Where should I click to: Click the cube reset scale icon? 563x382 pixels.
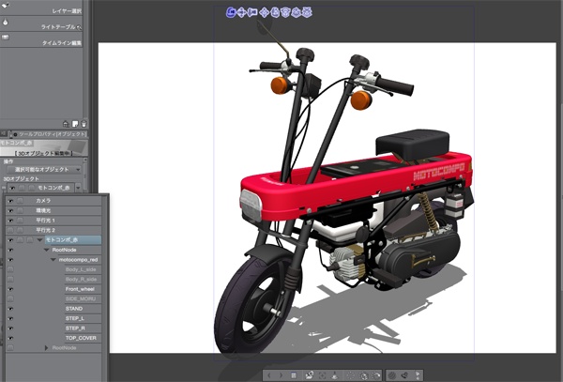click(363, 375)
